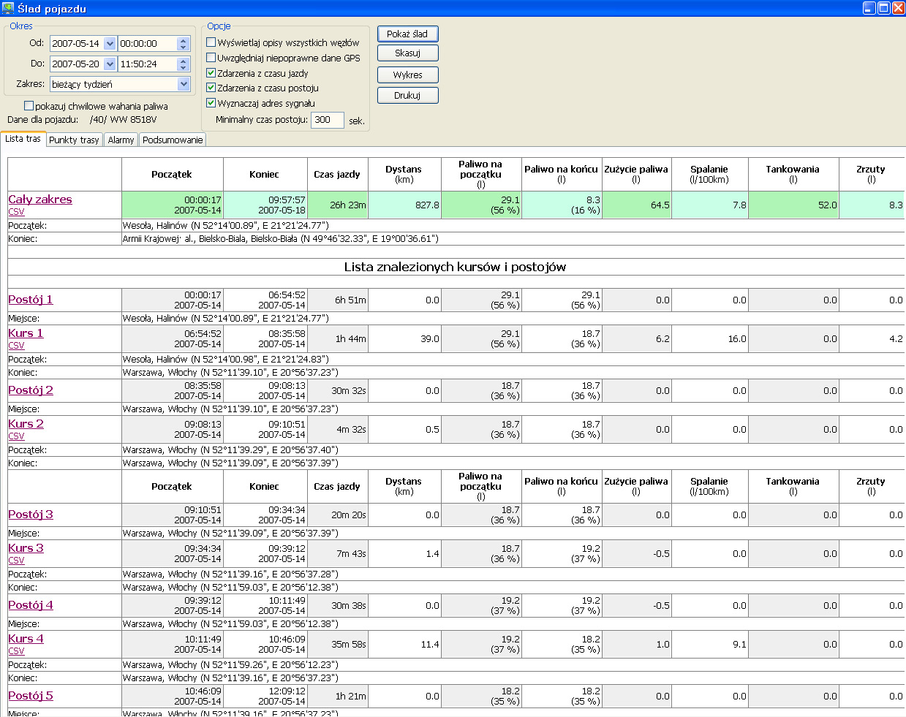906x717 pixels.
Task: Minimize the window using title bar button
Action: [869, 8]
